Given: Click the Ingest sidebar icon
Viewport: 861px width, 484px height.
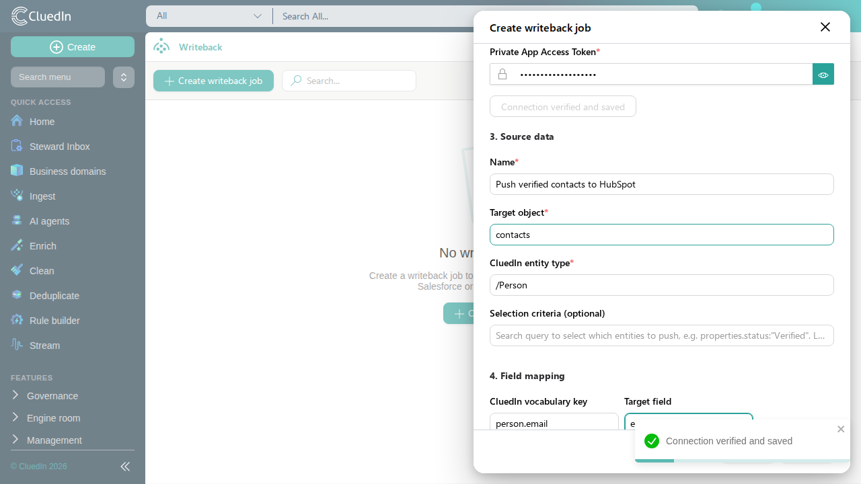Looking at the screenshot, I should click(17, 196).
